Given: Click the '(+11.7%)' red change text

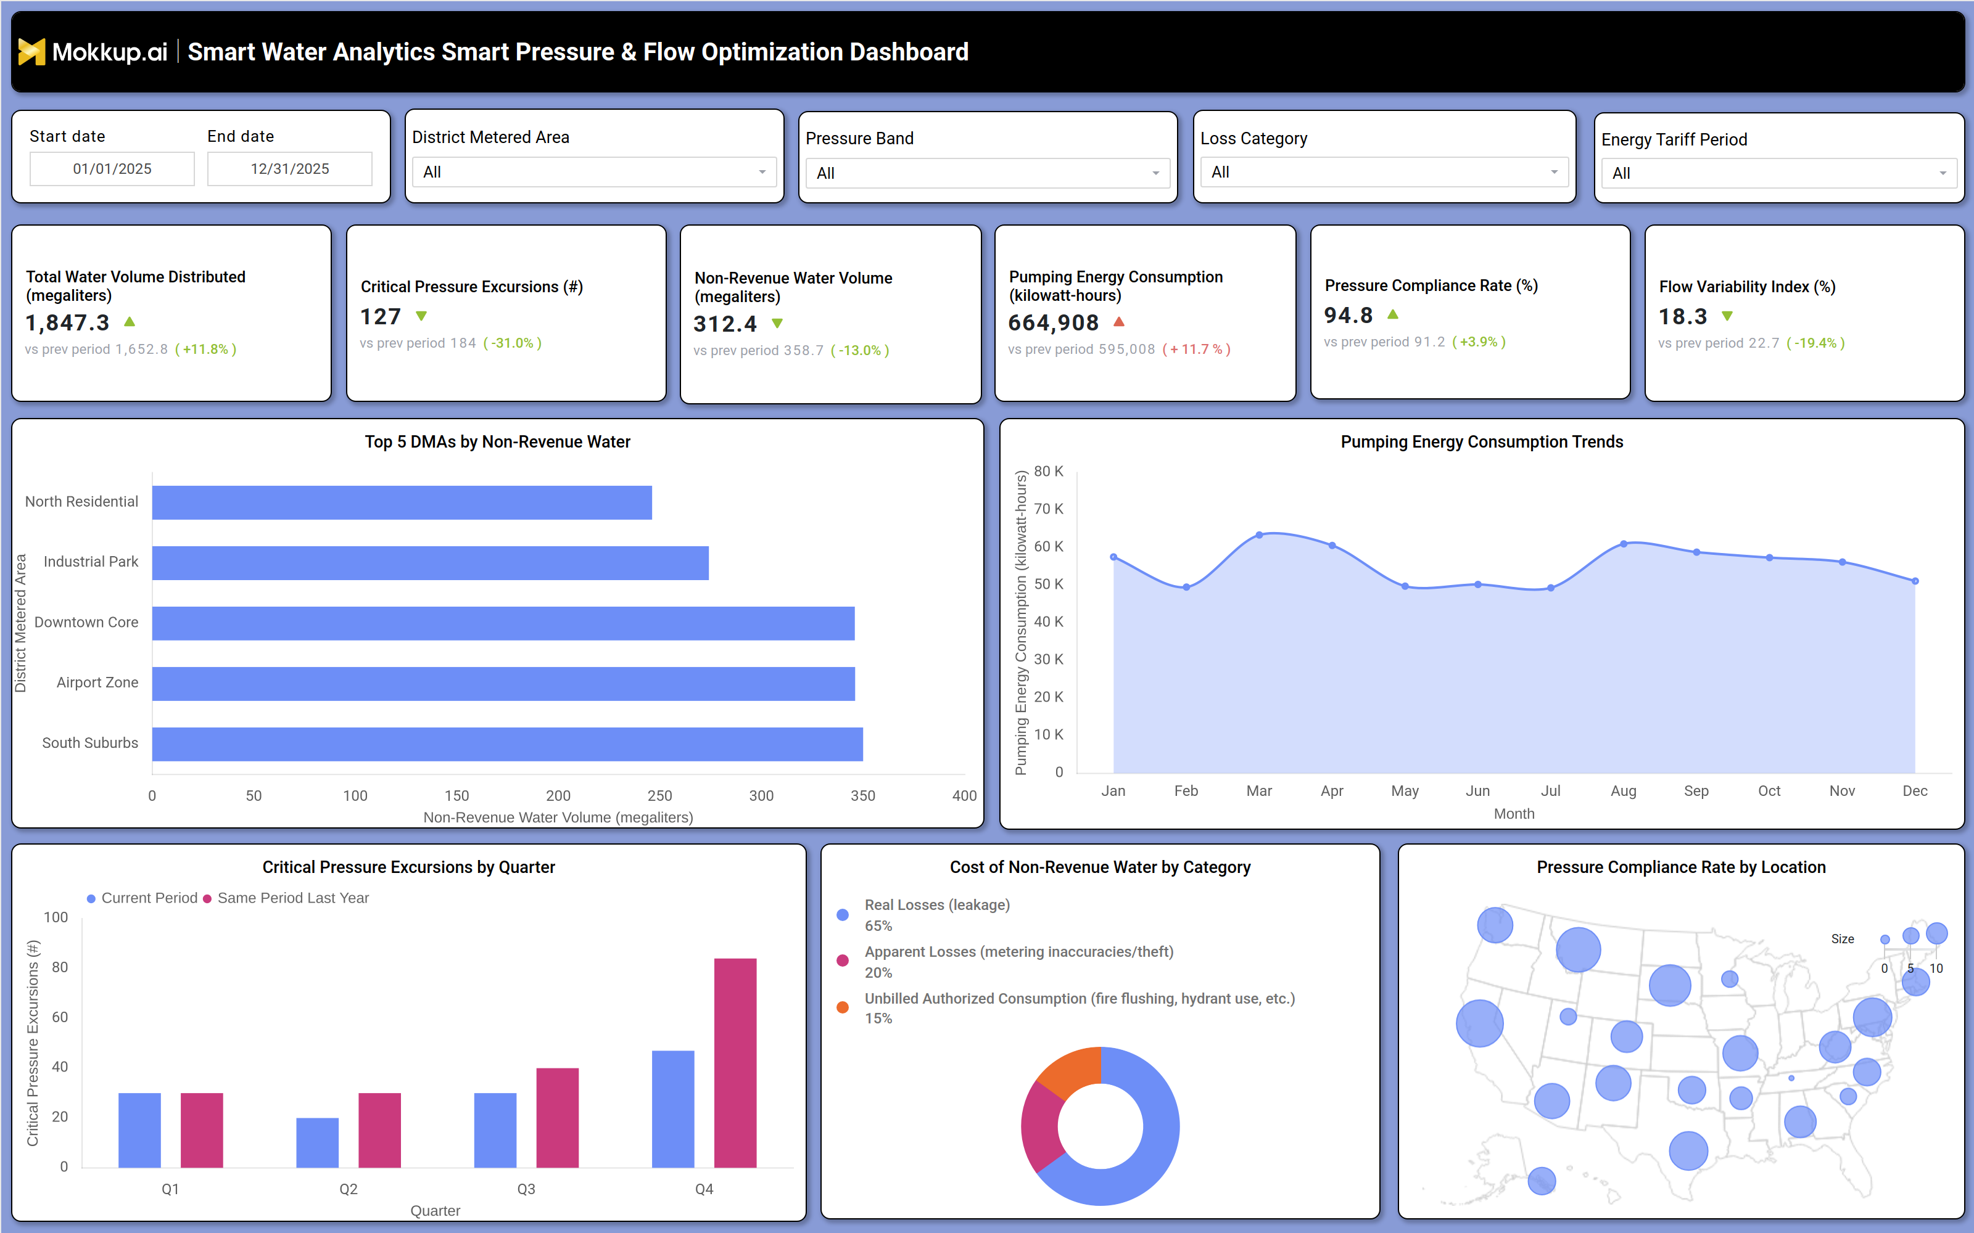Looking at the screenshot, I should point(1196,349).
